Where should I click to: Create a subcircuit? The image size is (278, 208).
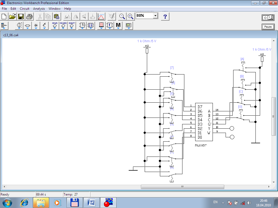(x=92, y=17)
